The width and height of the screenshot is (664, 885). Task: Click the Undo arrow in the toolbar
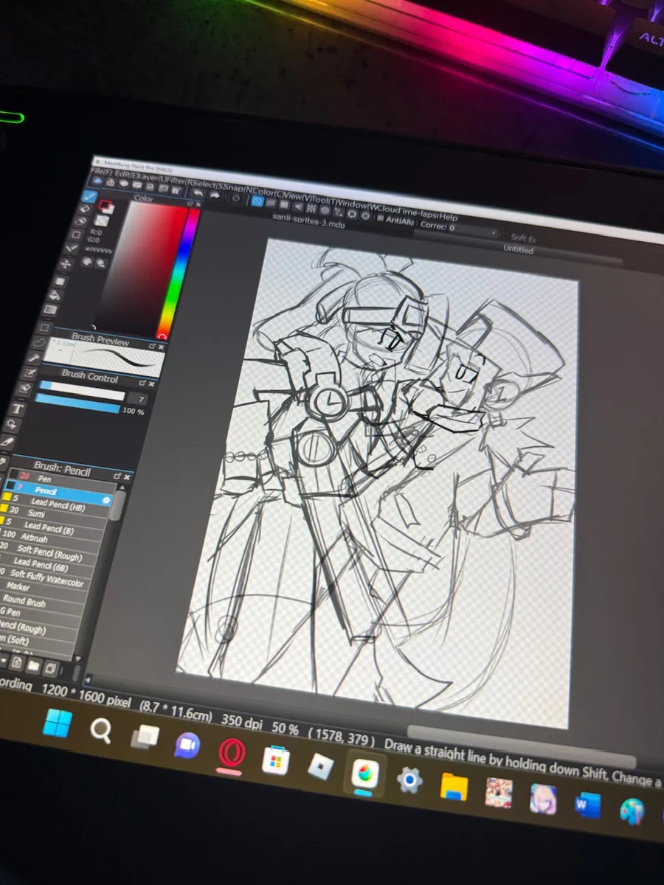pyautogui.click(x=197, y=193)
